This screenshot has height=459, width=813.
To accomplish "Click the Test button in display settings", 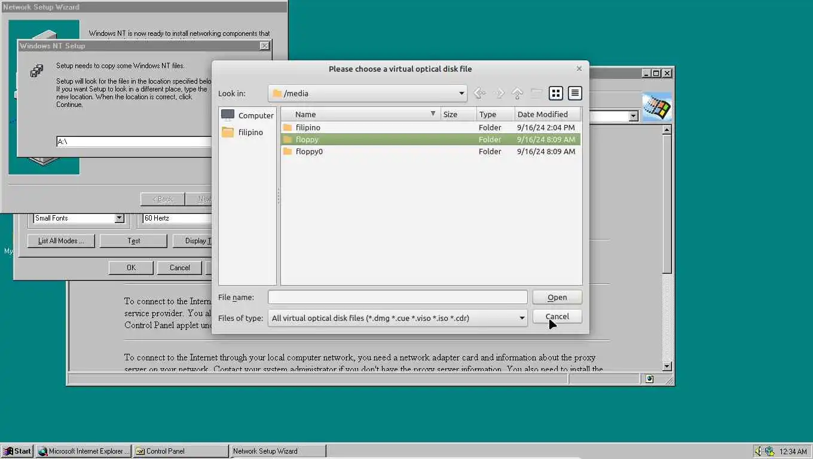I will [x=133, y=241].
